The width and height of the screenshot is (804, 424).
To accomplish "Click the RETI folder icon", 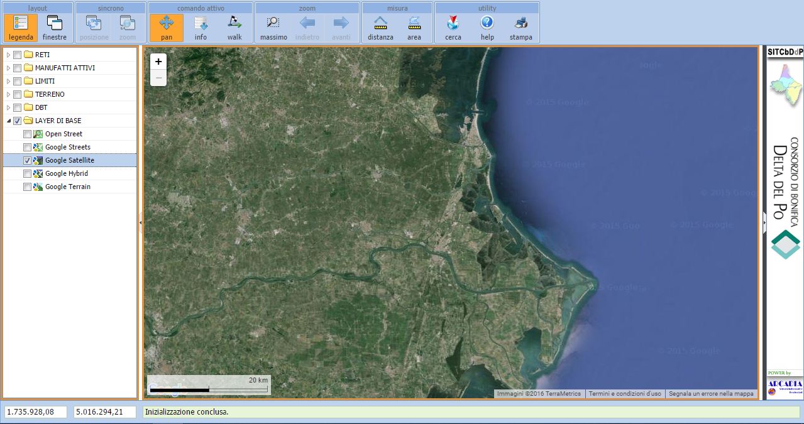I will coord(28,55).
